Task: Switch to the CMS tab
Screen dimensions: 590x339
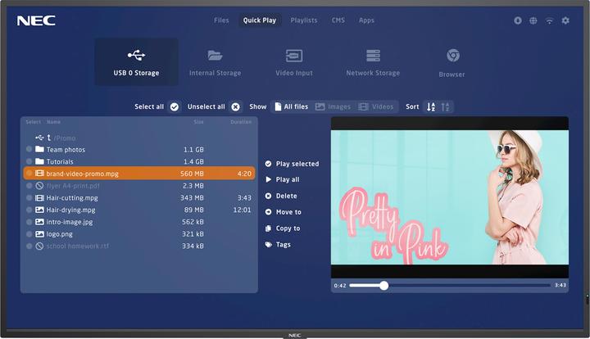Action: [338, 20]
